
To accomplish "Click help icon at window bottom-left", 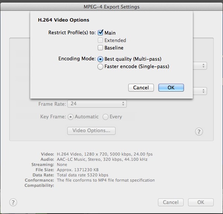I will point(13,202).
